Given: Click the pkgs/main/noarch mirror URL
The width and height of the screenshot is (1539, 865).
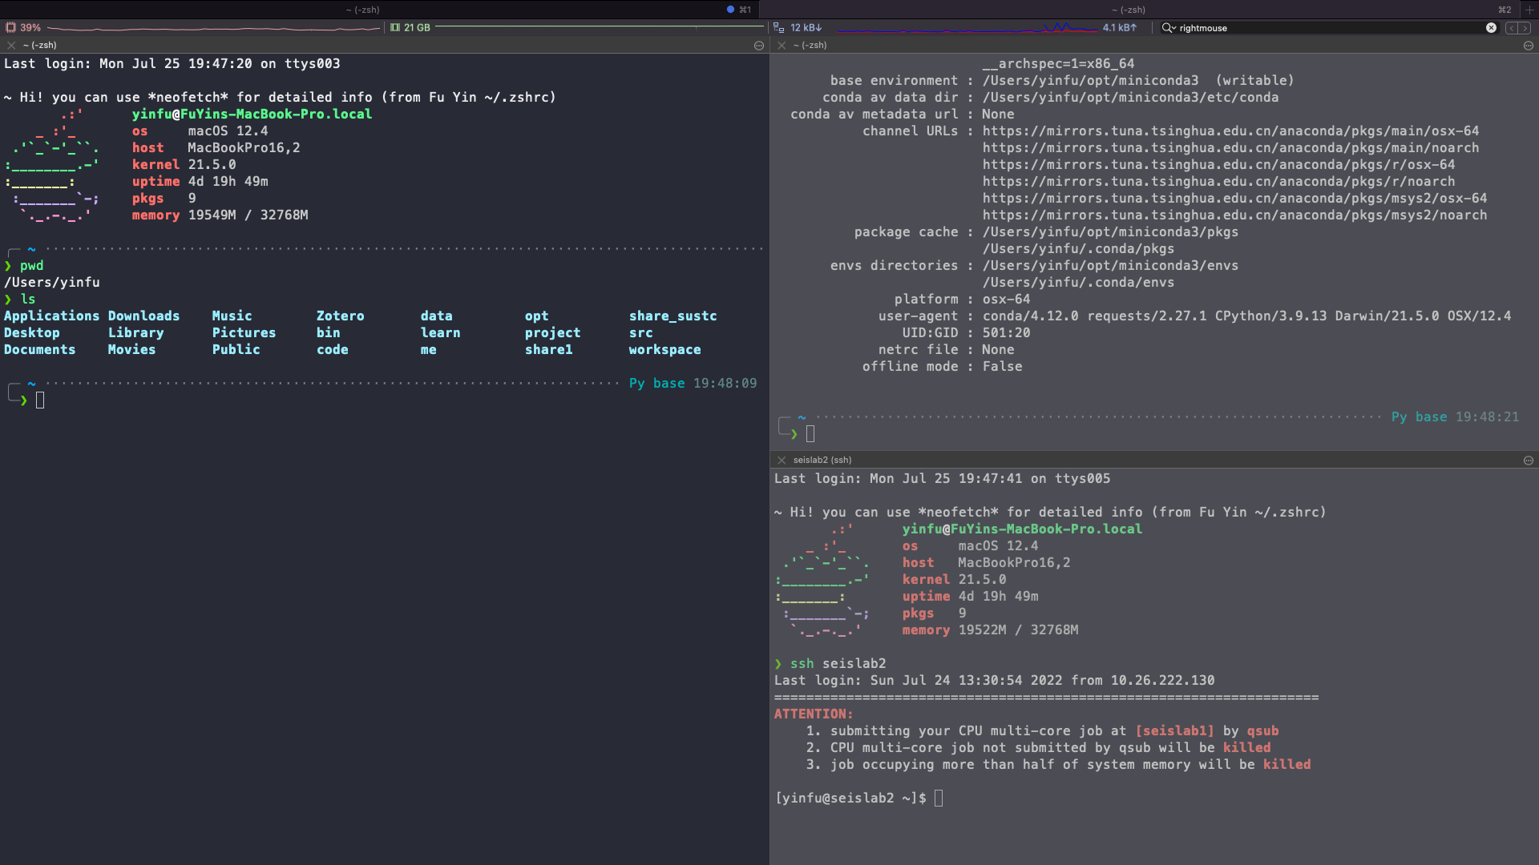Looking at the screenshot, I should 1231,148.
